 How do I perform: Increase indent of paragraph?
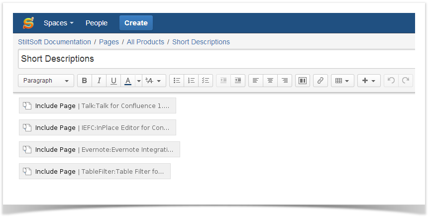pyautogui.click(x=238, y=81)
